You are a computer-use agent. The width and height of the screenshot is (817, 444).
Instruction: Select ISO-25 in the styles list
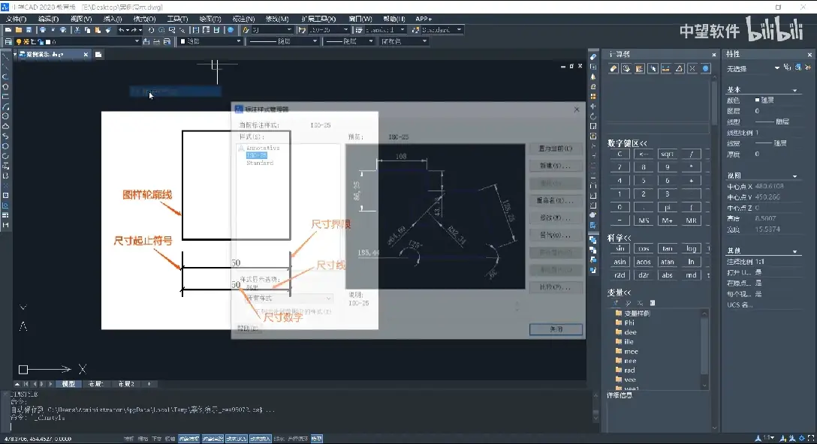(256, 156)
